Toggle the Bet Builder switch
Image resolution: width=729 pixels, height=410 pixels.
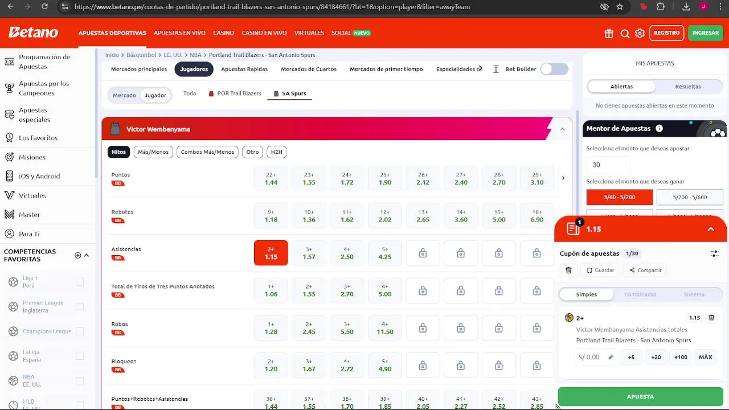[554, 69]
